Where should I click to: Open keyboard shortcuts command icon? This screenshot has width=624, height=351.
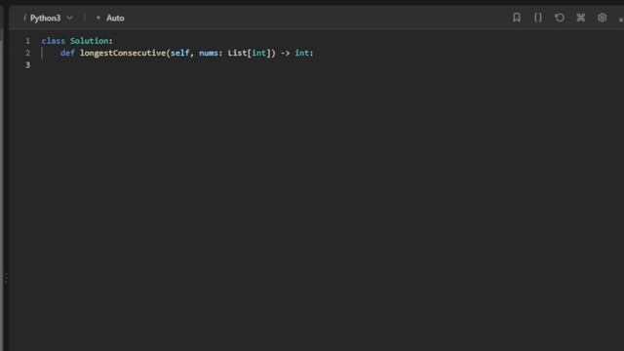pyautogui.click(x=581, y=18)
